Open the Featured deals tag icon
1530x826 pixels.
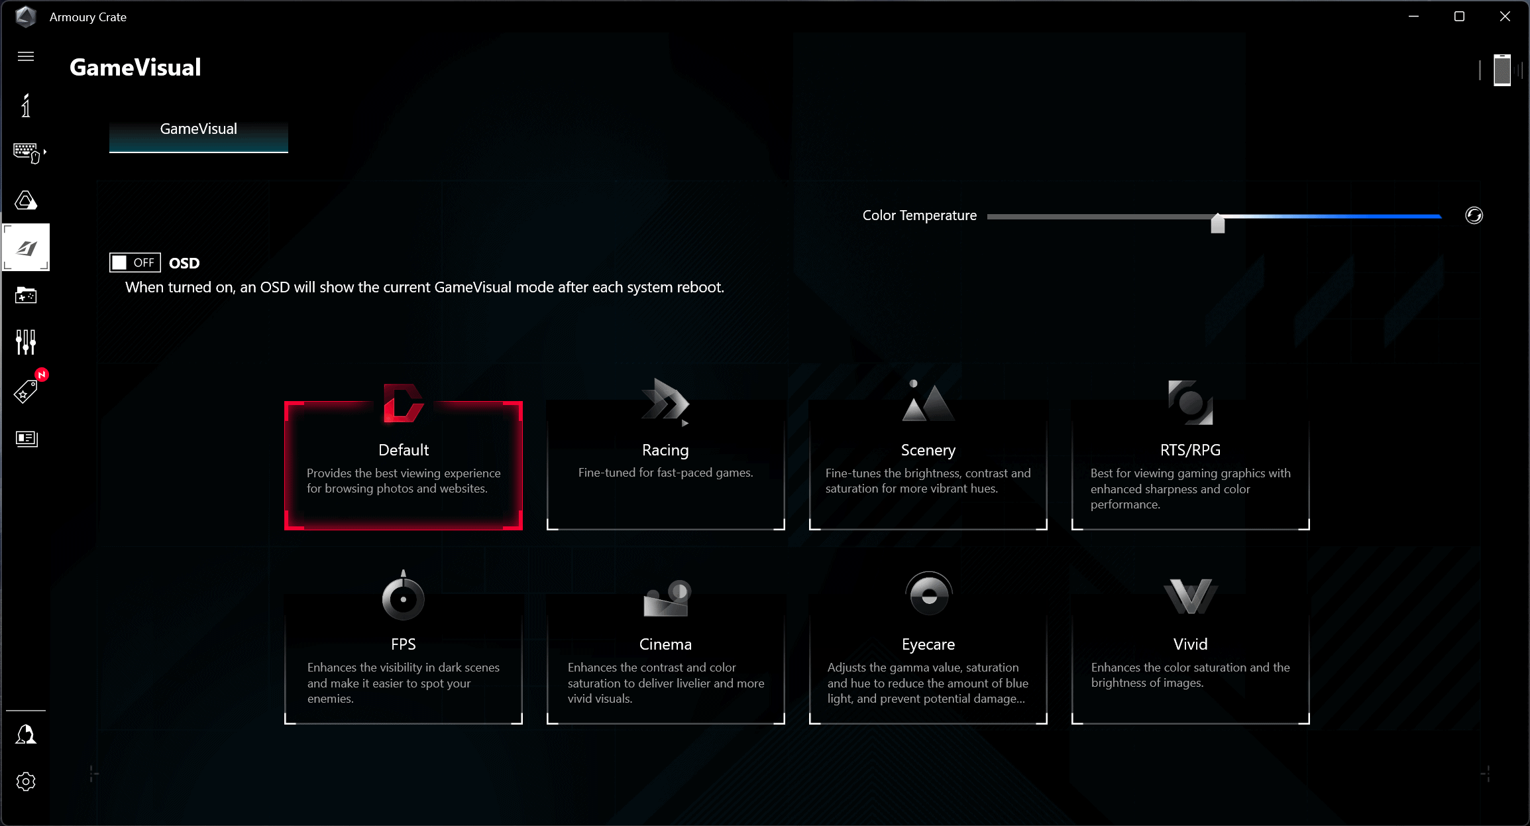coord(27,391)
